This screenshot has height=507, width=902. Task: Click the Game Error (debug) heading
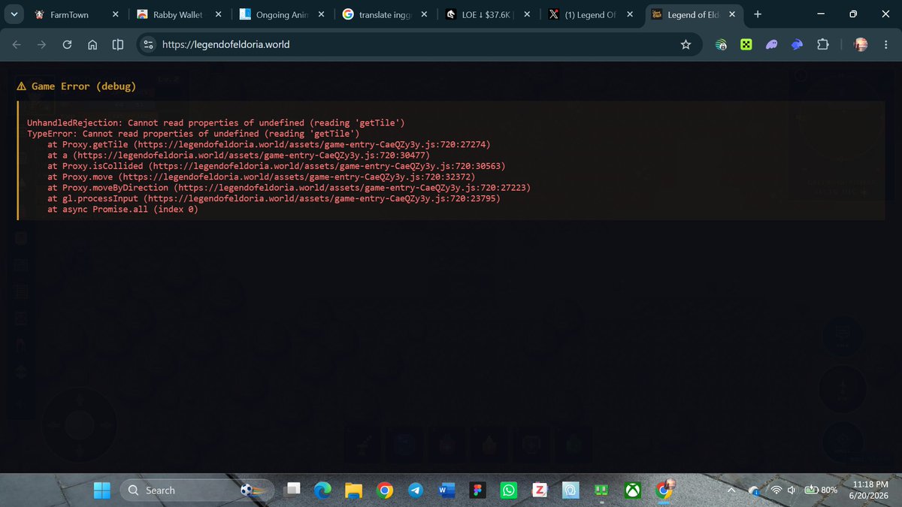pyautogui.click(x=77, y=86)
